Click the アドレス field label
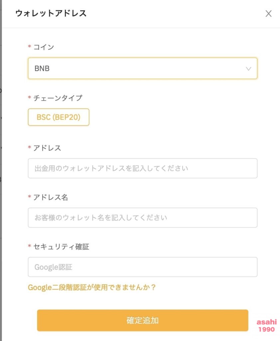The height and width of the screenshot is (341, 280). 47,148
